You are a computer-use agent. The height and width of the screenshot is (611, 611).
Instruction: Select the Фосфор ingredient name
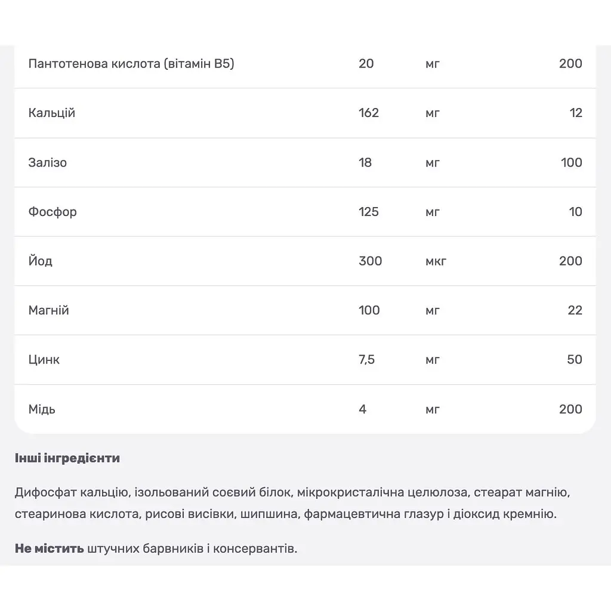53,212
